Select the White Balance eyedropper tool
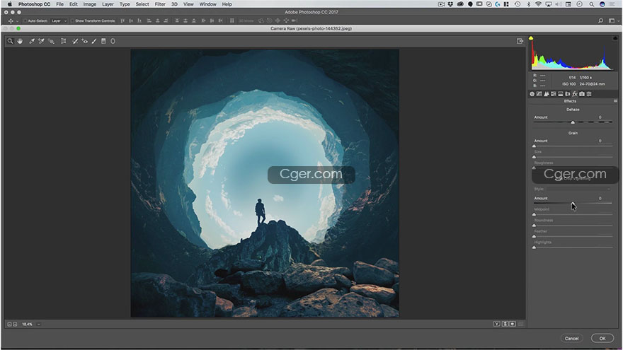Viewport: 623px width, 350px height. point(31,41)
